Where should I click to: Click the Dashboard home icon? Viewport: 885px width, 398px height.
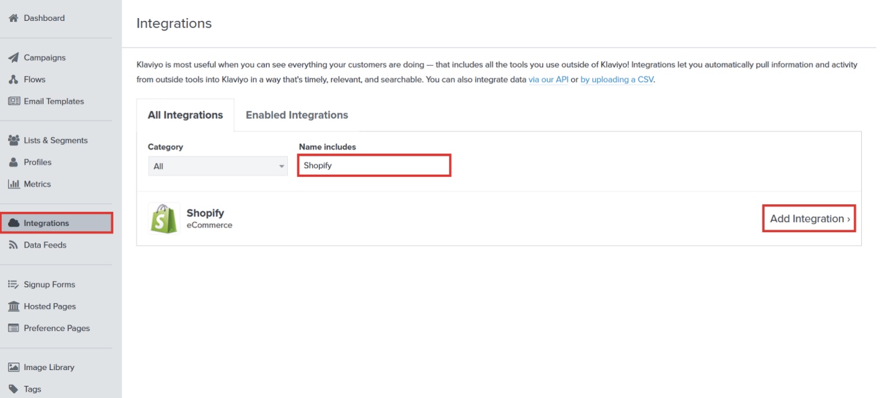tap(13, 18)
